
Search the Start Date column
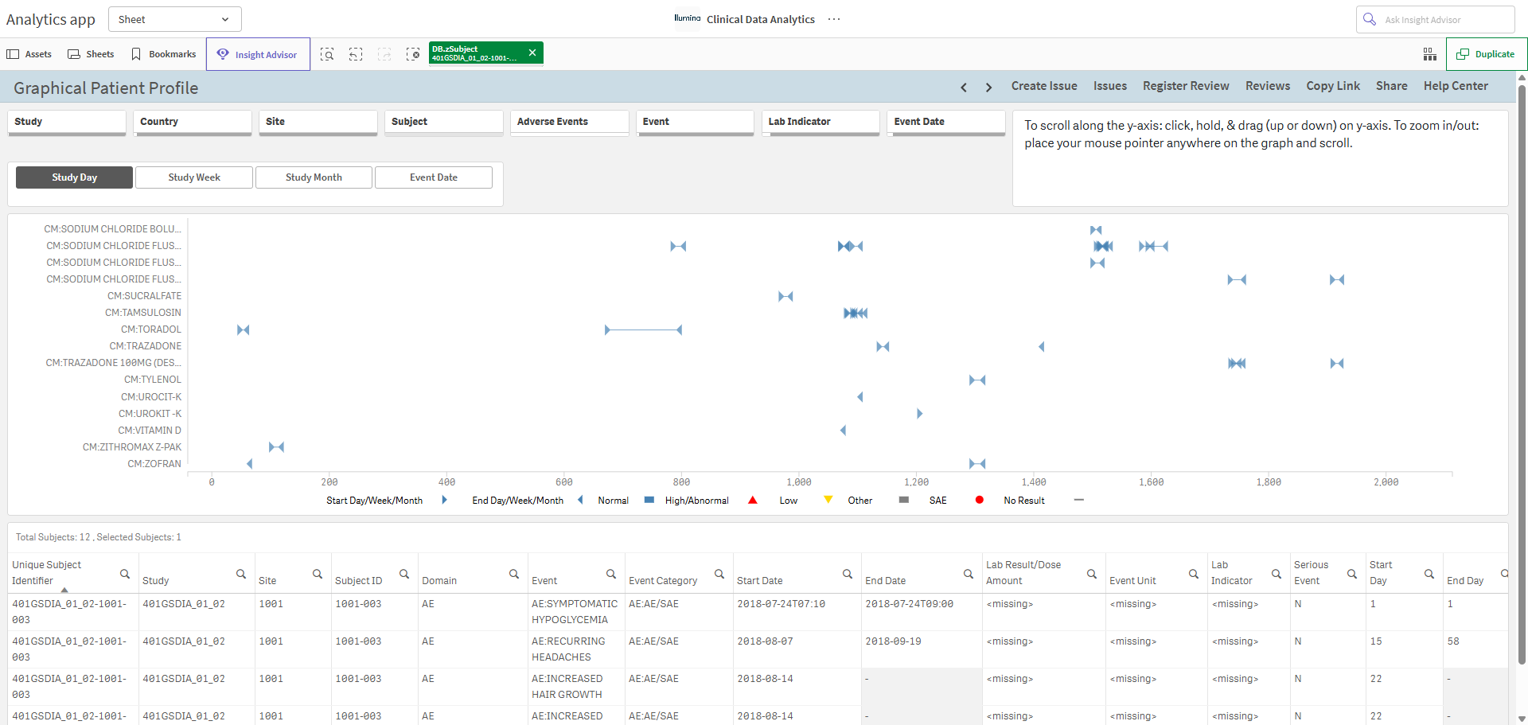(848, 574)
